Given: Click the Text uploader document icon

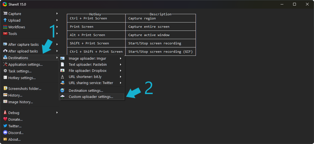Looking at the screenshot, I should 62,64.
